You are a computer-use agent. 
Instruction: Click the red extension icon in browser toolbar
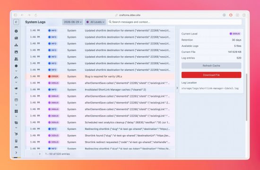coord(231,15)
